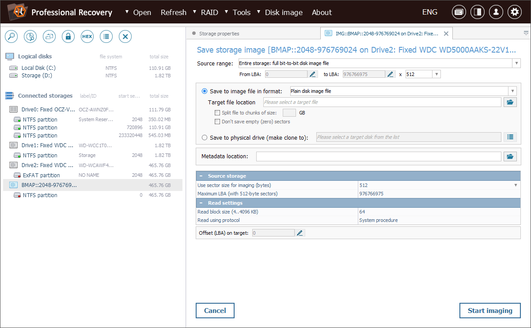This screenshot has width=531, height=328.
Task: Open the About menu item
Action: [x=322, y=12]
